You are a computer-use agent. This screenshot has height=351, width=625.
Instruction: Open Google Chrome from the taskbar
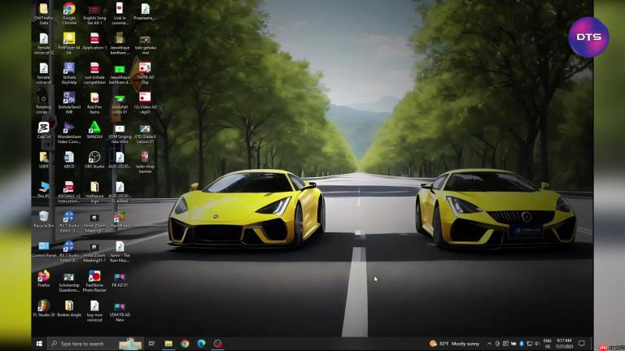pyautogui.click(x=185, y=344)
